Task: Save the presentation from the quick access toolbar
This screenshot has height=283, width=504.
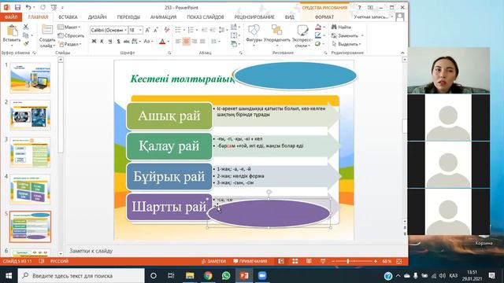Action: point(17,7)
